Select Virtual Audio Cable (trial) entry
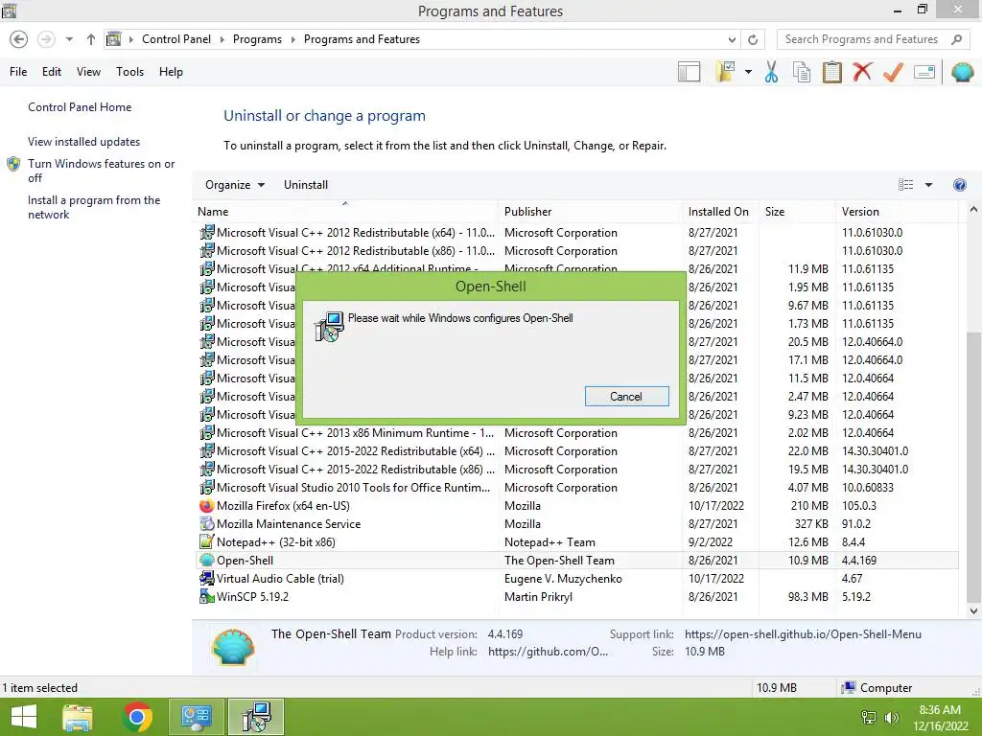 point(575,578)
